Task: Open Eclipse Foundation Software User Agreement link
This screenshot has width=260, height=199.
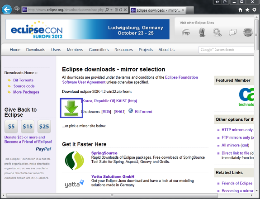Action: [x=130, y=80]
